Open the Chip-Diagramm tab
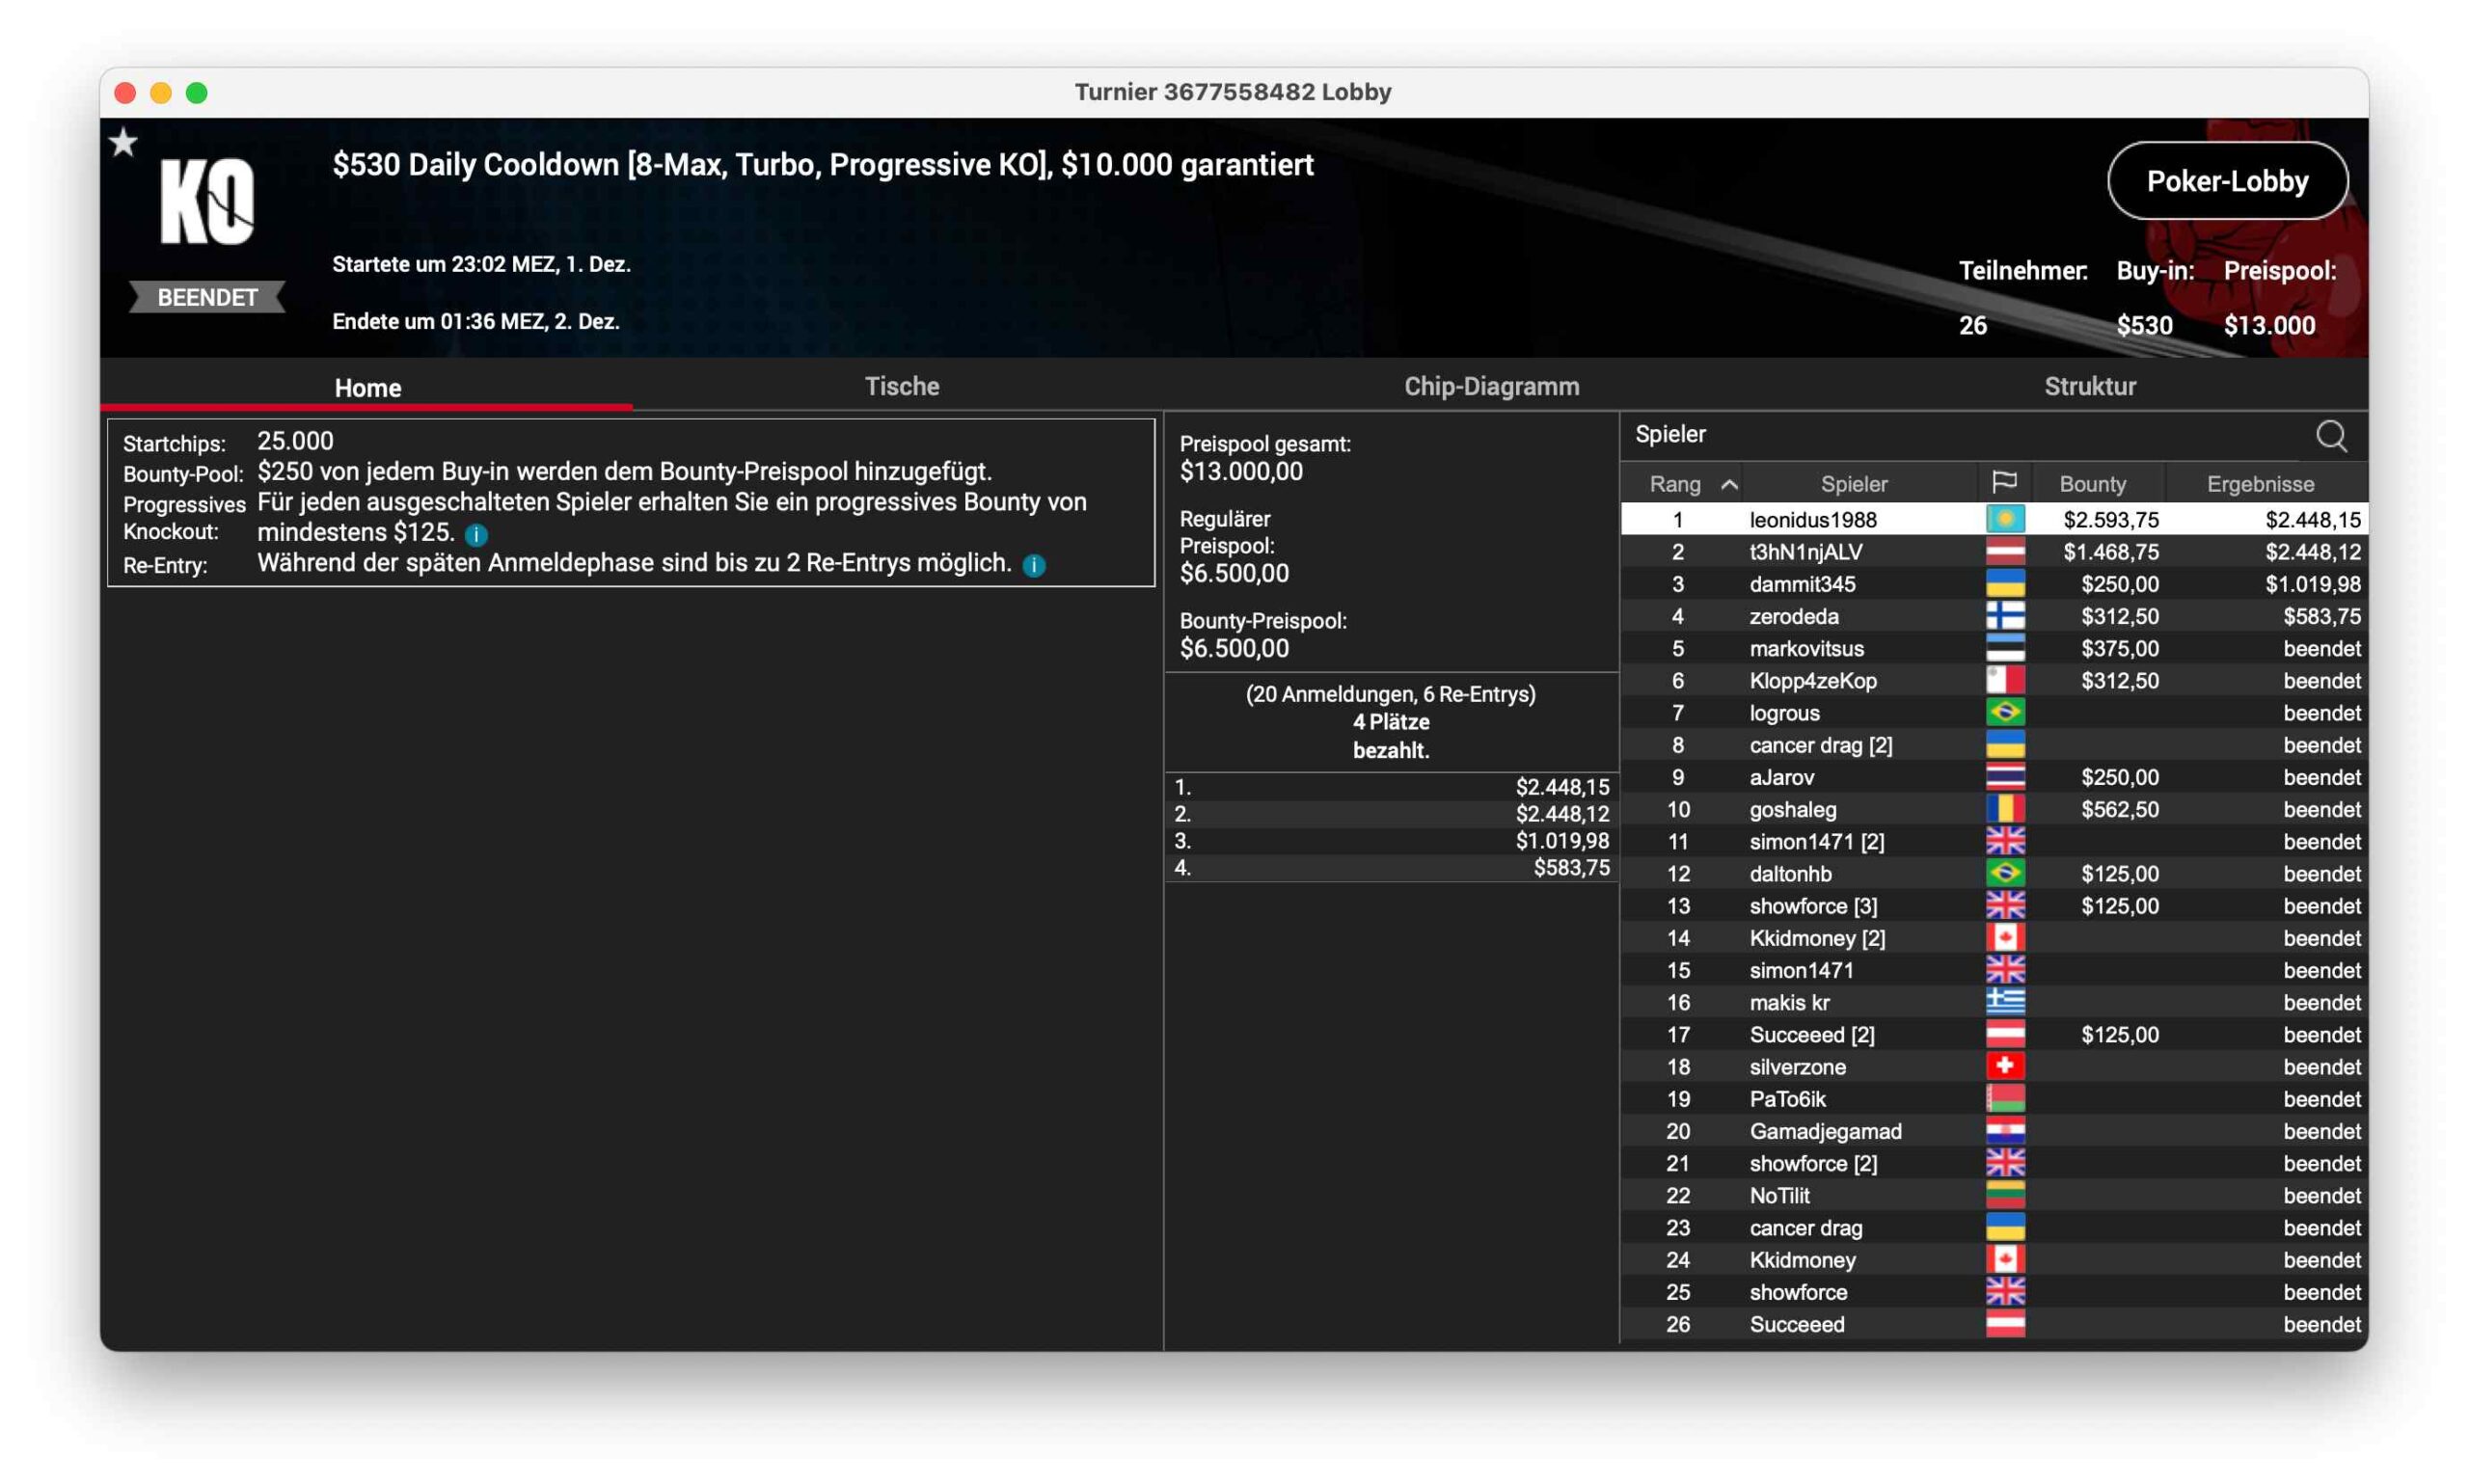The height and width of the screenshot is (1484, 2469). point(1491,386)
